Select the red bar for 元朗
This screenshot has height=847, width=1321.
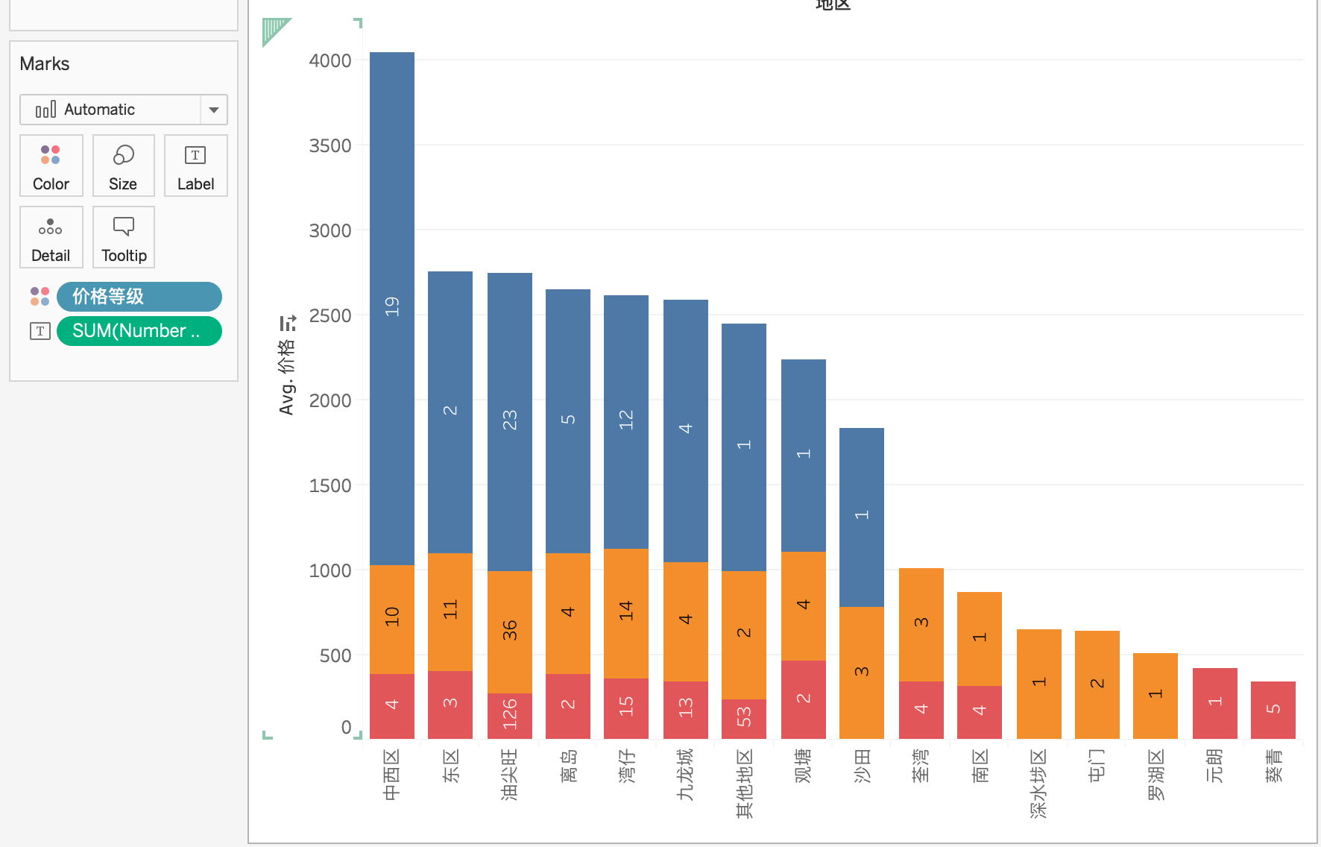(1215, 704)
